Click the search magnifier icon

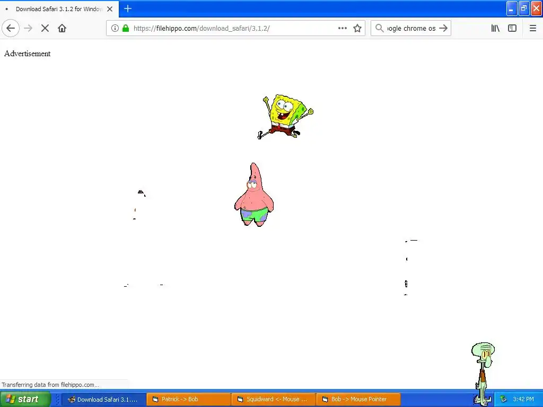[380, 28]
